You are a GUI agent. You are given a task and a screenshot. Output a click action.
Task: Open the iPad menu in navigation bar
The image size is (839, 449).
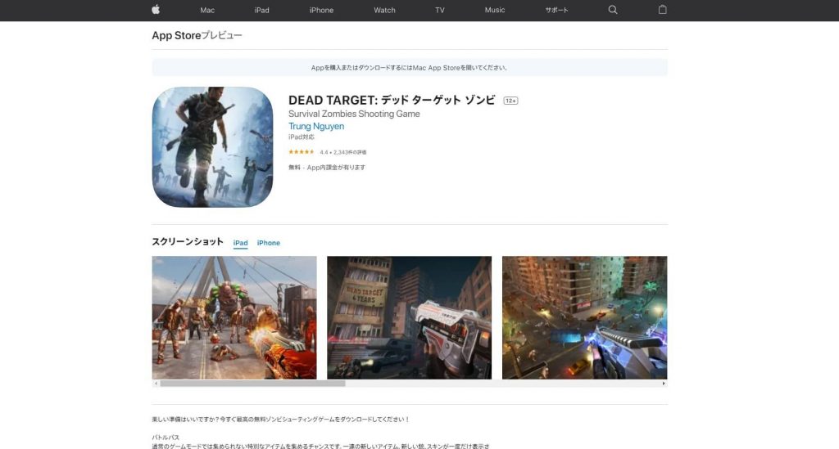(x=261, y=10)
